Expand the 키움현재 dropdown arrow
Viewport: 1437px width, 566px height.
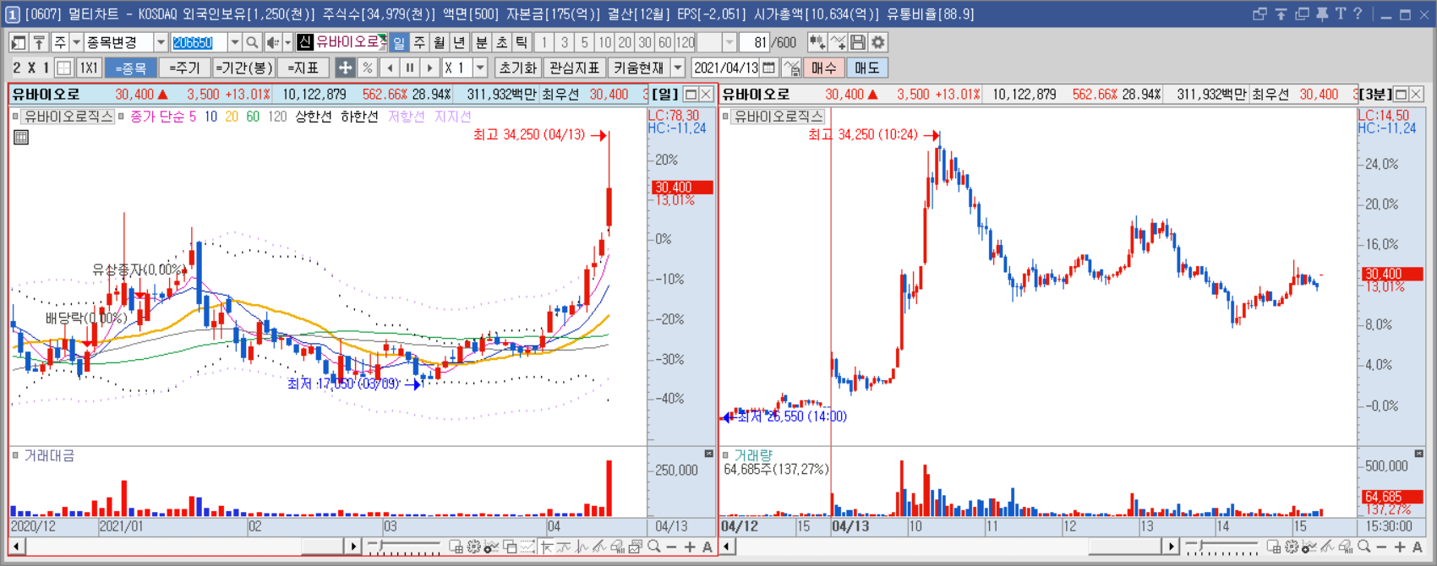click(x=678, y=68)
